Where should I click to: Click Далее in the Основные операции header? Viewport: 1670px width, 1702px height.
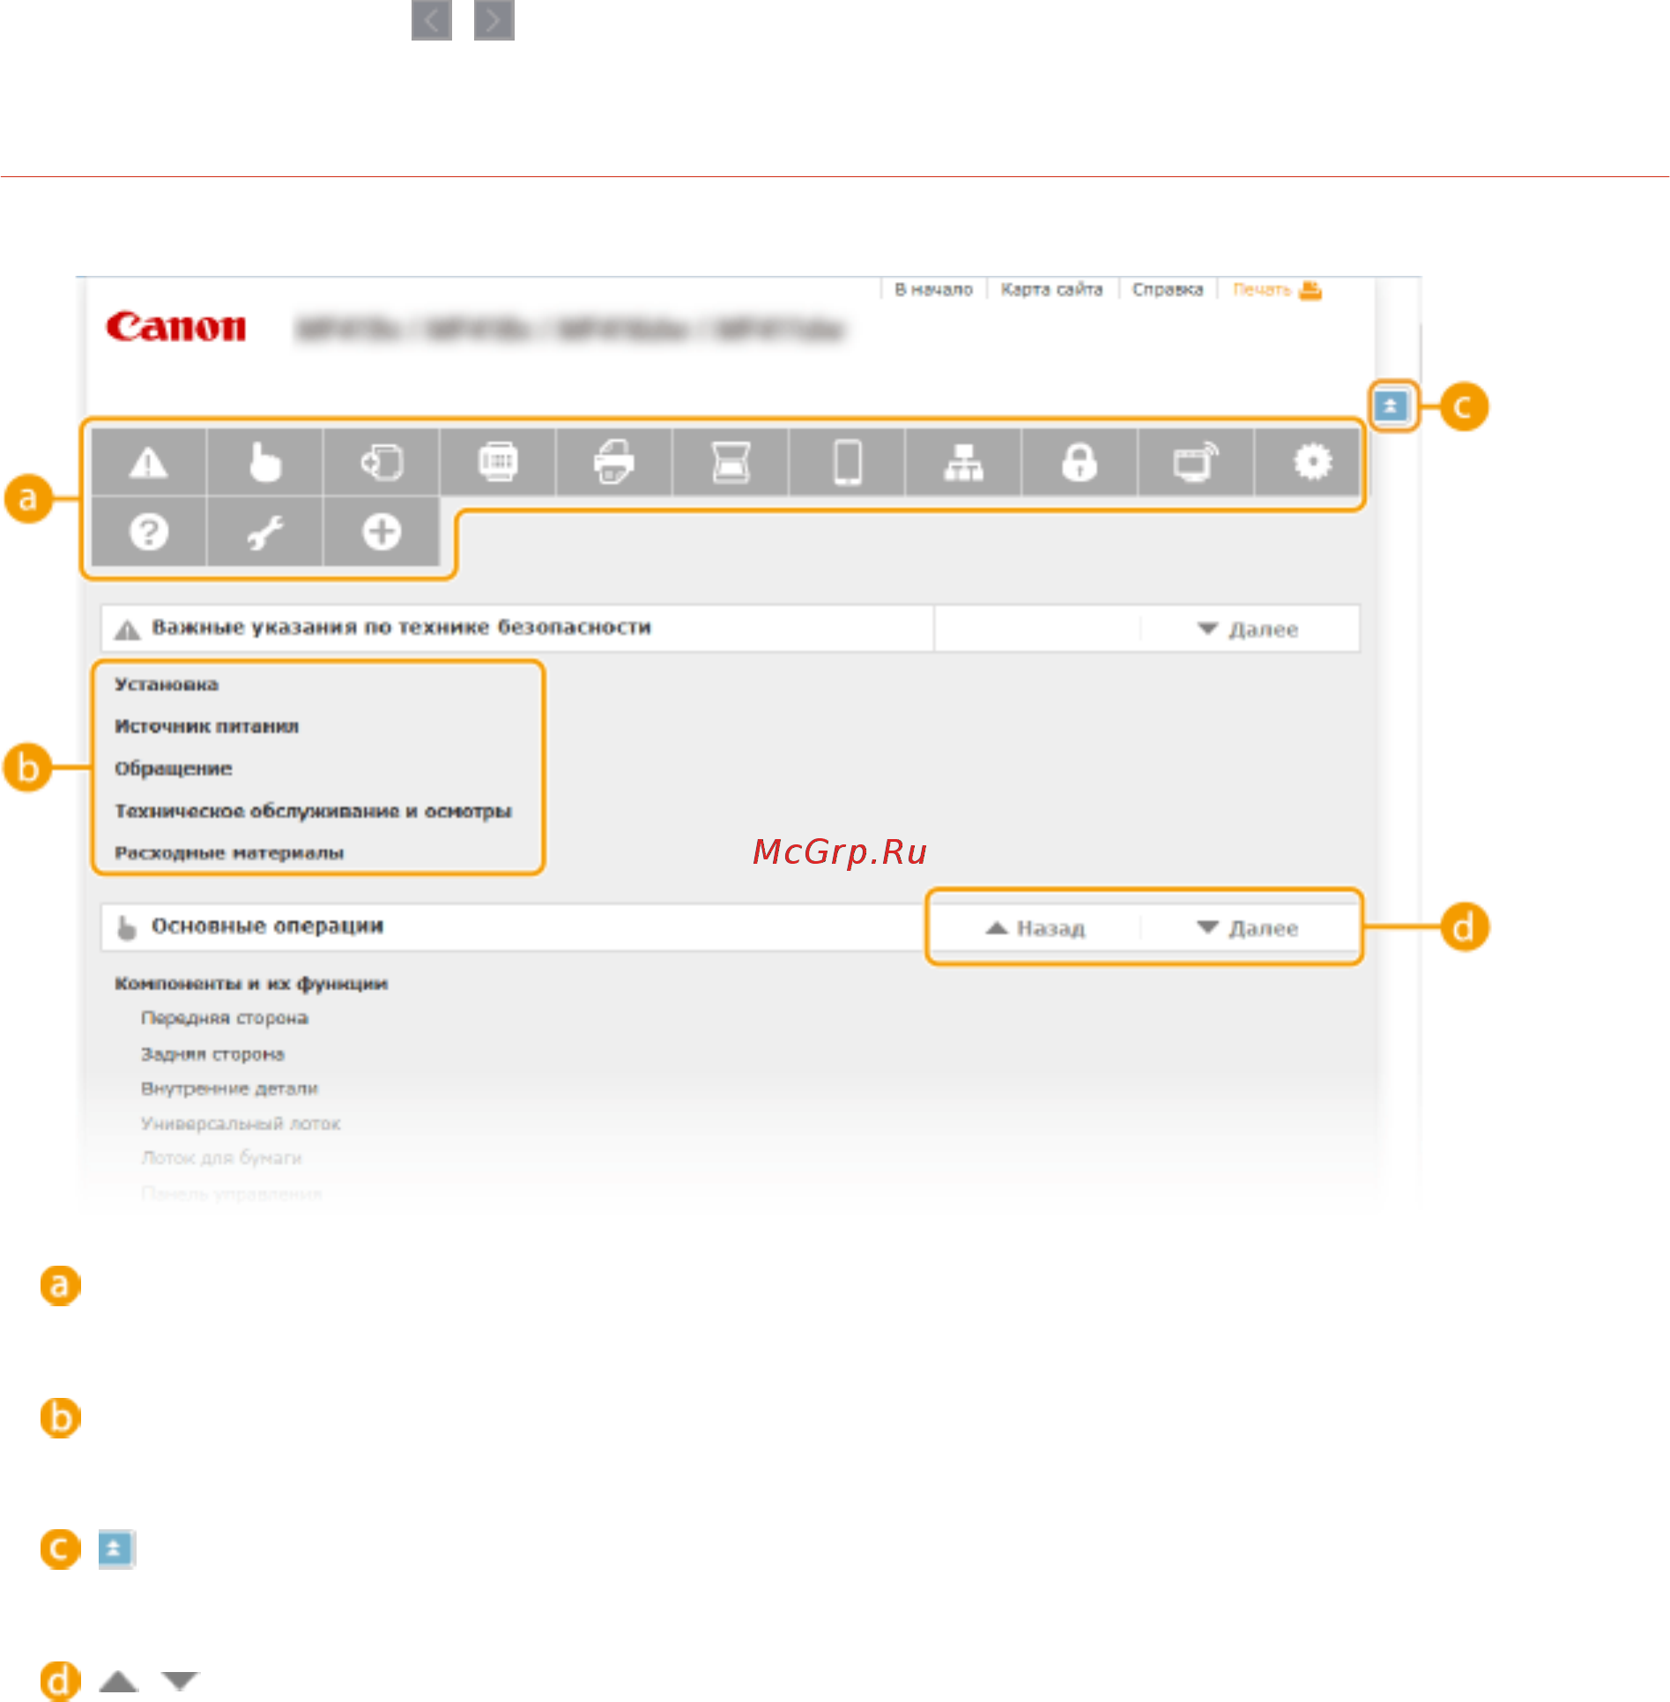pos(1248,928)
